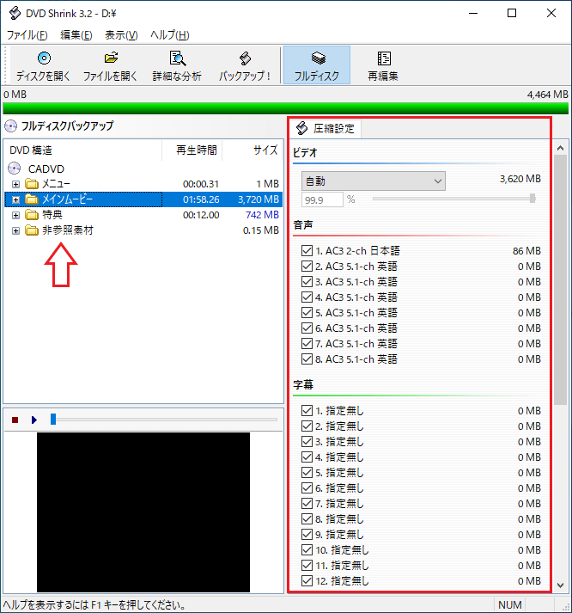The width and height of the screenshot is (572, 613).
Task: Expand the 特典 folder node
Action: (16, 215)
